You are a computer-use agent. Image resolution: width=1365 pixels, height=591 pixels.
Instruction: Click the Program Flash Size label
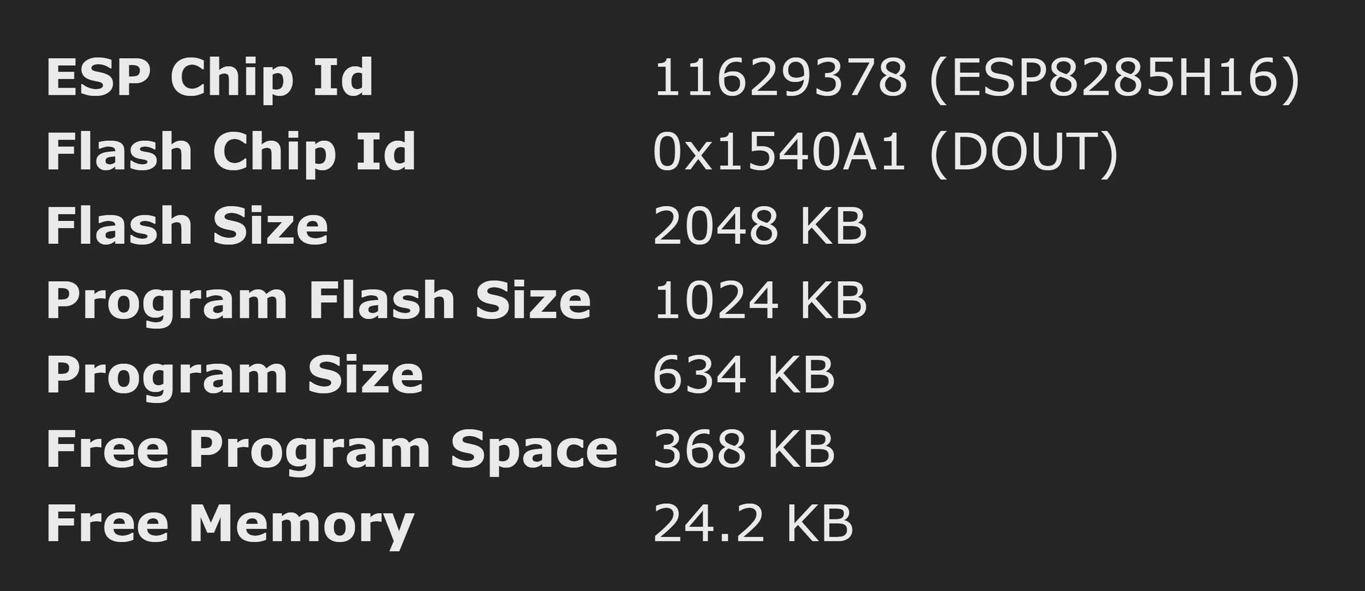(x=318, y=300)
